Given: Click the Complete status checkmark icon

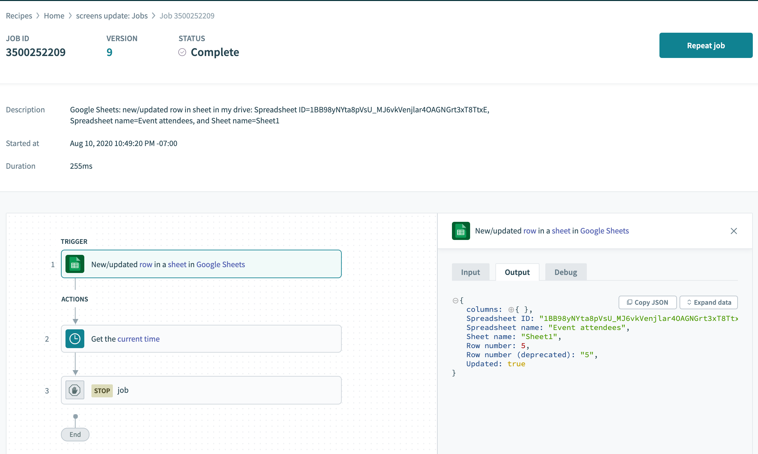Looking at the screenshot, I should click(x=182, y=52).
